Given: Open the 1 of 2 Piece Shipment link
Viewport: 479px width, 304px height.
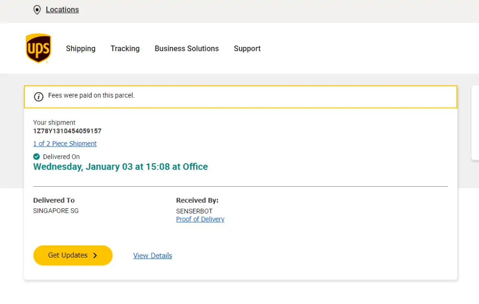Looking at the screenshot, I should pyautogui.click(x=65, y=144).
